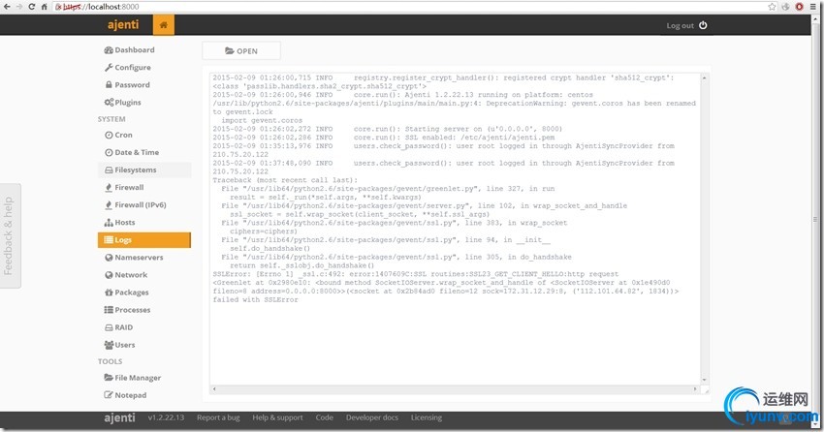Click the Processes list icon
The width and height of the screenshot is (824, 432).
(109, 310)
